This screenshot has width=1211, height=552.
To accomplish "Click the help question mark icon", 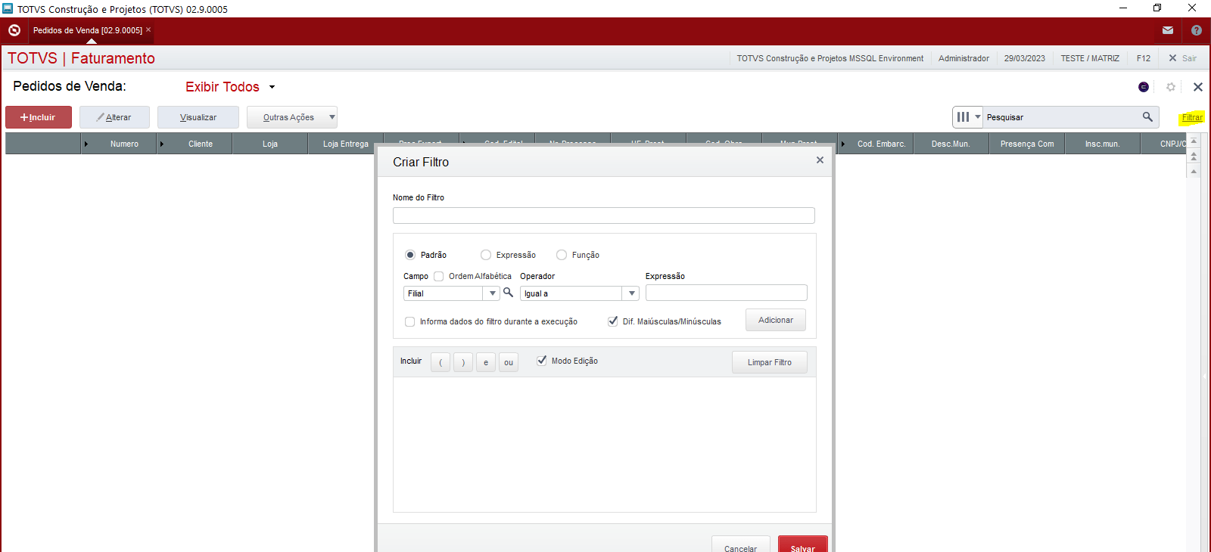I will click(1197, 30).
